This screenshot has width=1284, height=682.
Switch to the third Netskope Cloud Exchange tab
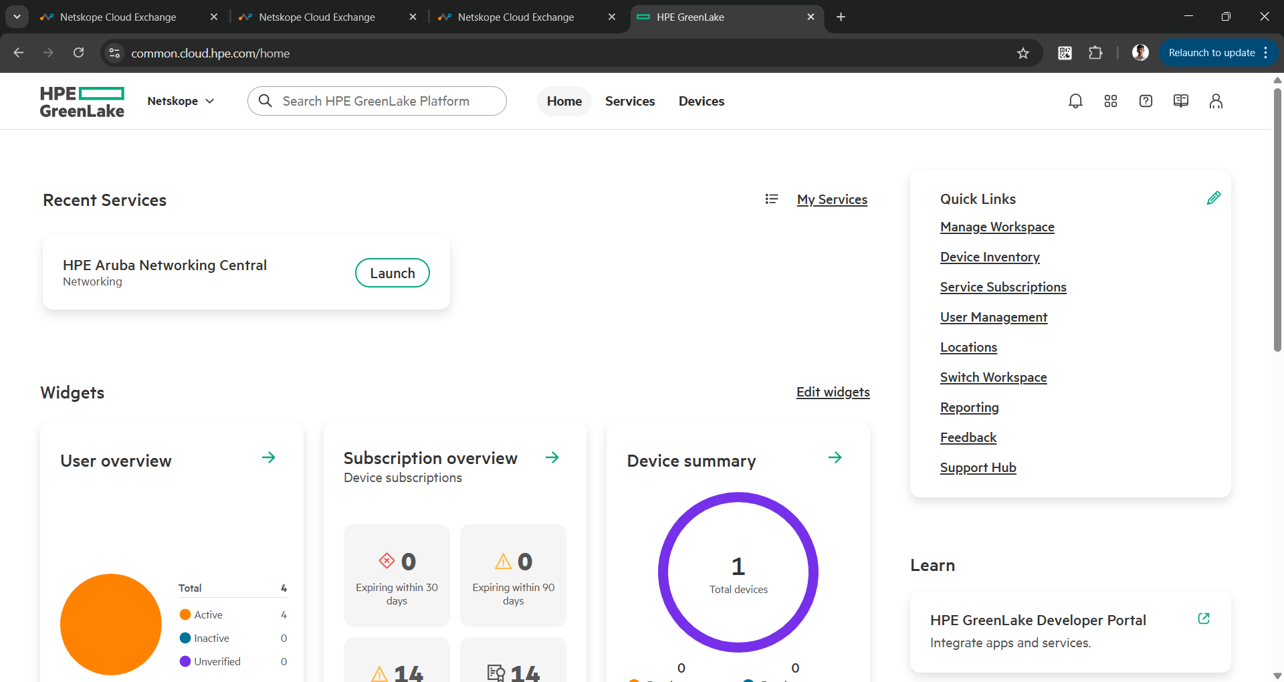pyautogui.click(x=516, y=17)
